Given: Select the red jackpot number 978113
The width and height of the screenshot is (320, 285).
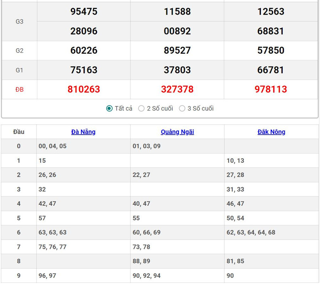Looking at the screenshot, I should [271, 89].
